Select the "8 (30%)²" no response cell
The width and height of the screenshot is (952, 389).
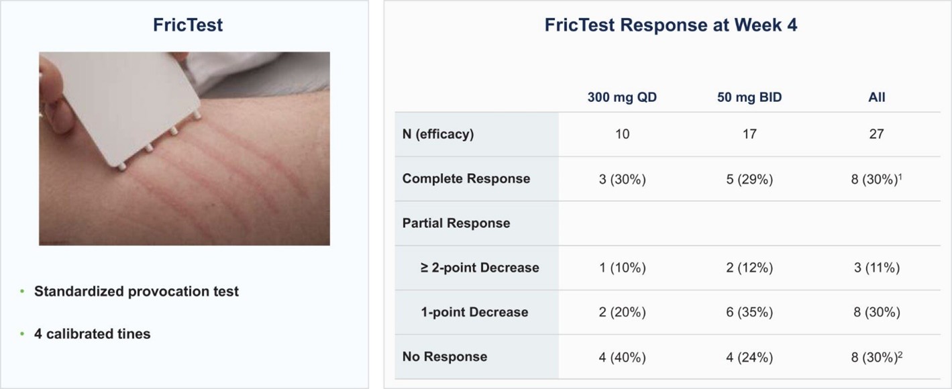(x=876, y=357)
